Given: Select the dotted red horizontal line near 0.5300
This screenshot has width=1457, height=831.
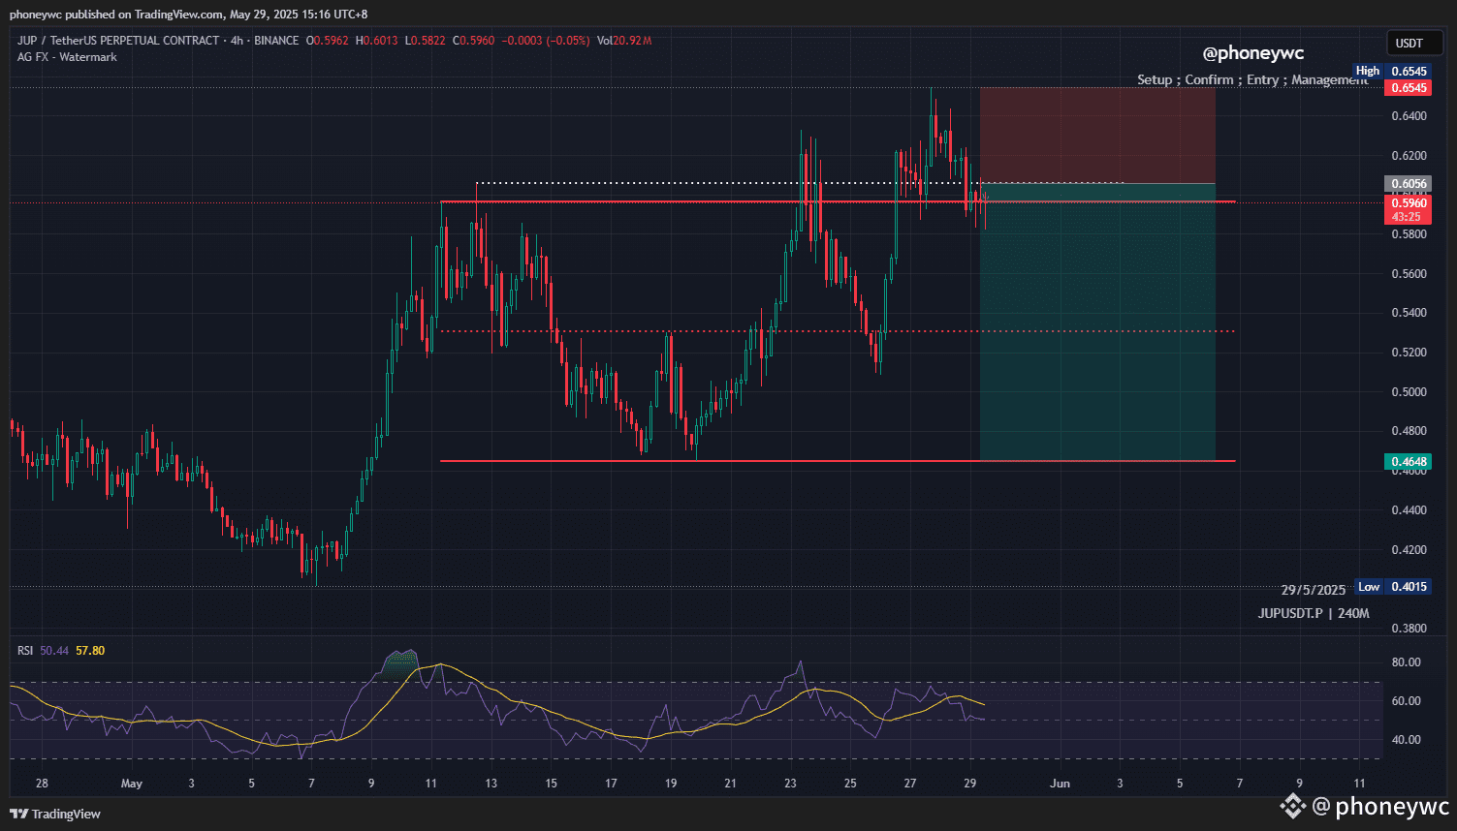Looking at the screenshot, I should [x=838, y=331].
